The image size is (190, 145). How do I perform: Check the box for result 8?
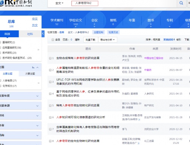[x=50, y=141]
